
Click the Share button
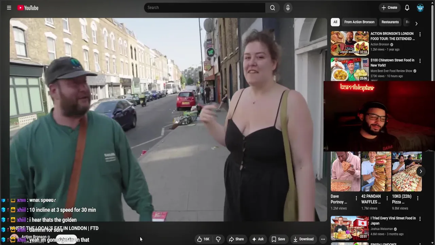(236, 239)
